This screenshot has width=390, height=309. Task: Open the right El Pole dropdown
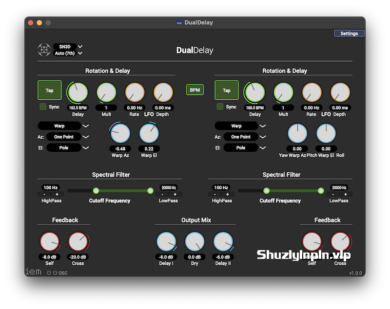click(245, 147)
